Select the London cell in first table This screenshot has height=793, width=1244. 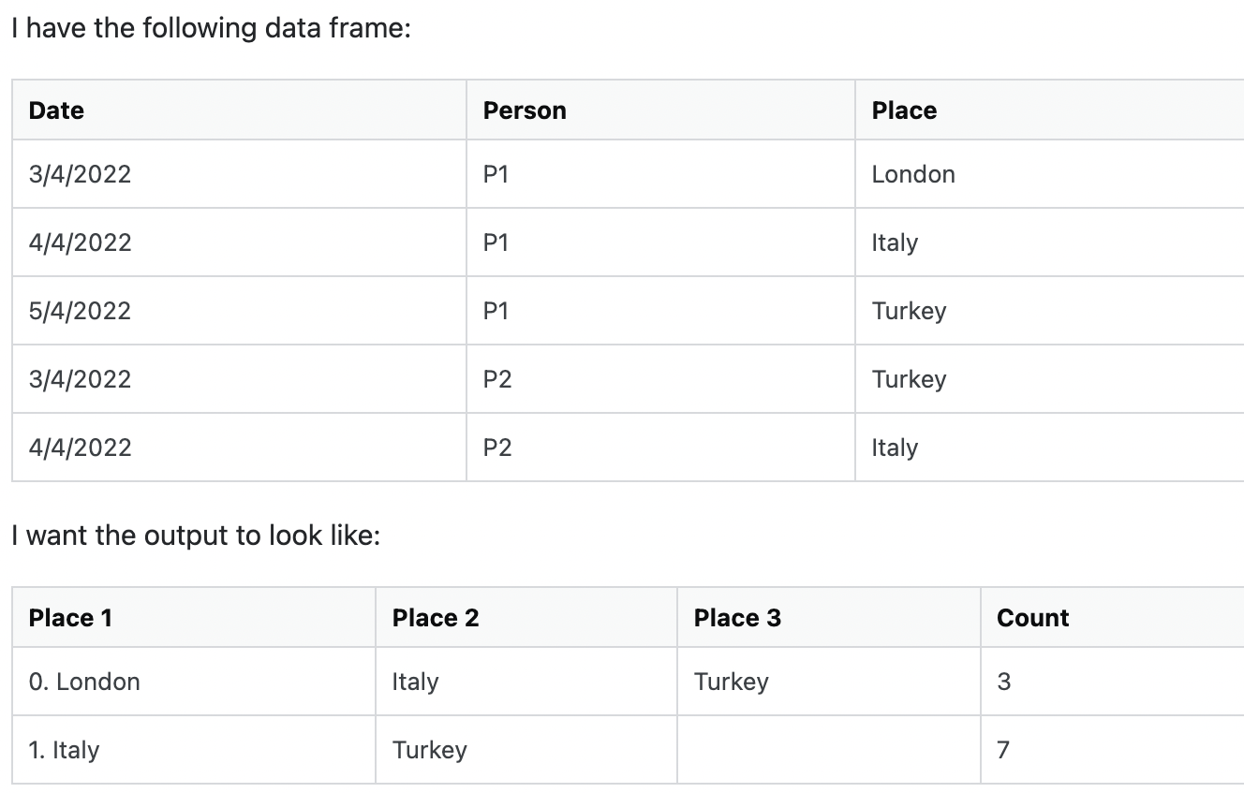913,174
